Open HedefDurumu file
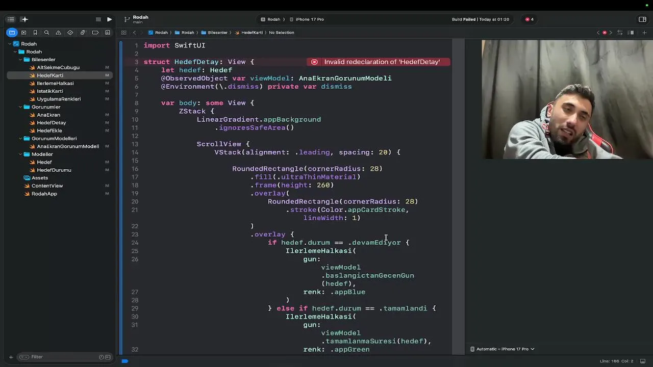 tap(54, 170)
